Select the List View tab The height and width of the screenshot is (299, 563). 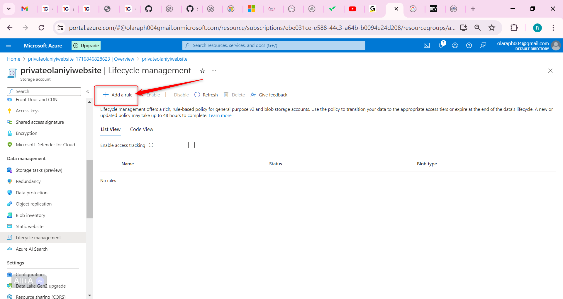pyautogui.click(x=111, y=129)
